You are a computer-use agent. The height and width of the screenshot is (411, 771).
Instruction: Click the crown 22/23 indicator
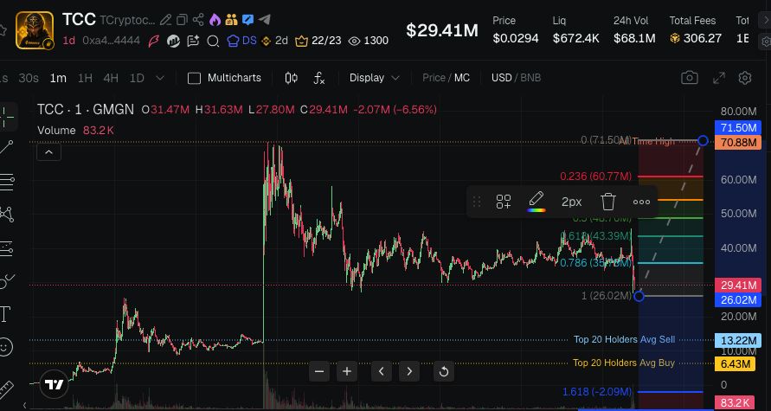pos(318,41)
